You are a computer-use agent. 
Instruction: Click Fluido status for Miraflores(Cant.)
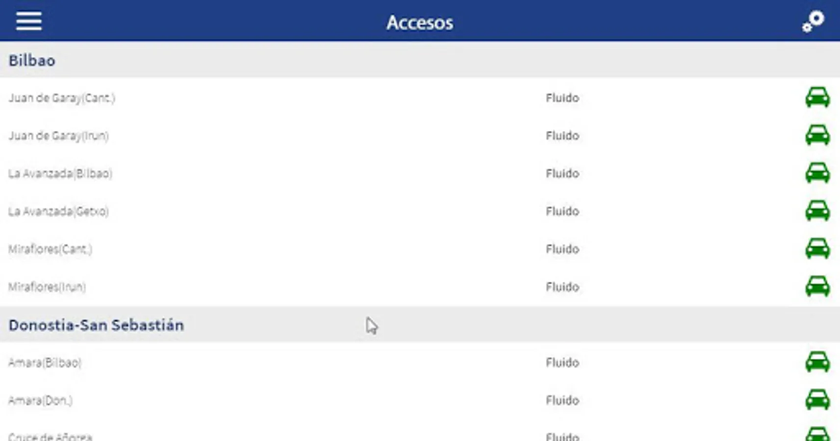click(562, 249)
